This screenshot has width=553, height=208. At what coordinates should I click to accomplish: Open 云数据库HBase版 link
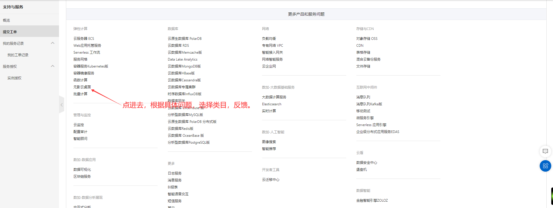181,73
